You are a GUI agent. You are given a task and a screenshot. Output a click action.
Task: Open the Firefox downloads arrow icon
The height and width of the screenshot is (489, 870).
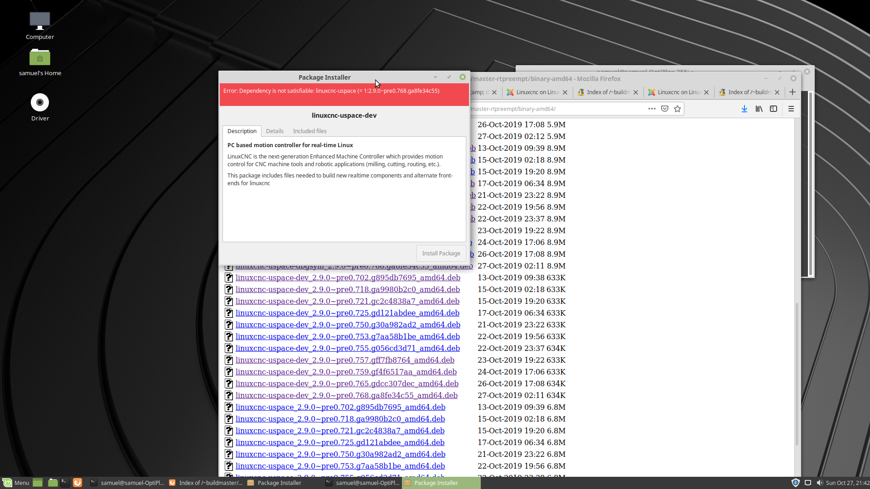(x=744, y=109)
